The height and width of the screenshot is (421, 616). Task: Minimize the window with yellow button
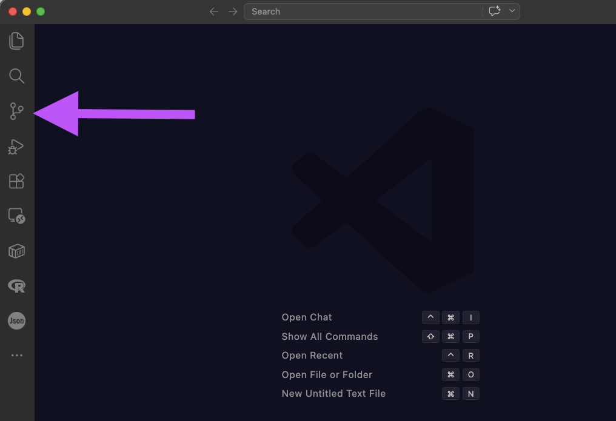[x=27, y=12]
